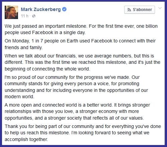167x147 pixels.
Task: Click the line 'beginning of connecting the whole world.'
Action: 47,69
